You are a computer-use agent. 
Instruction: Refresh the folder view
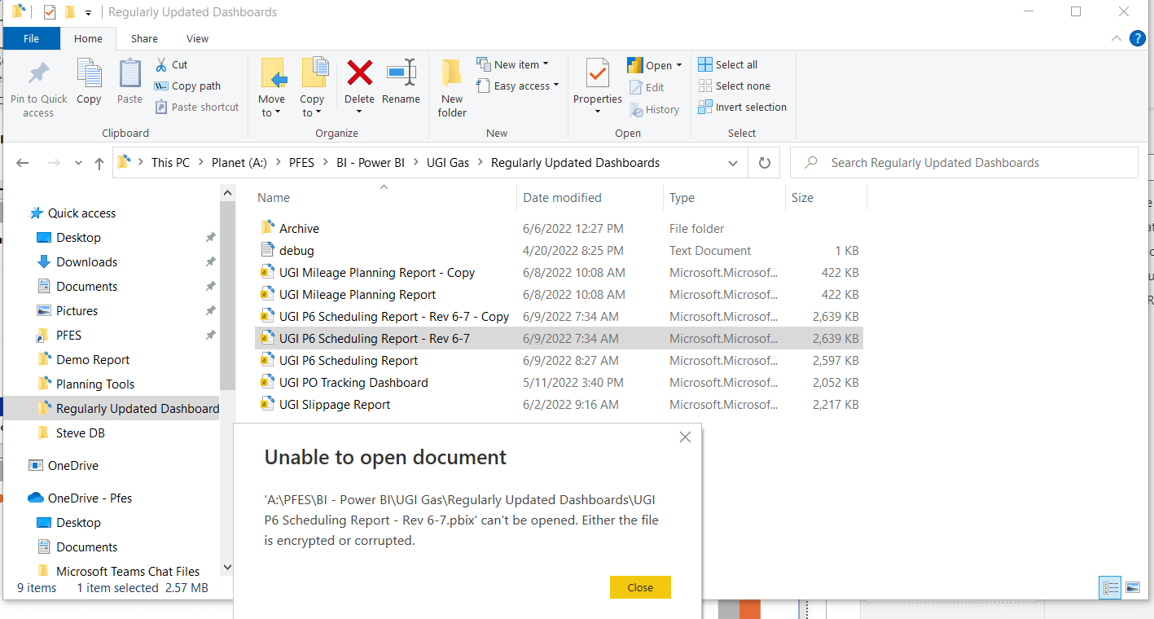click(763, 162)
